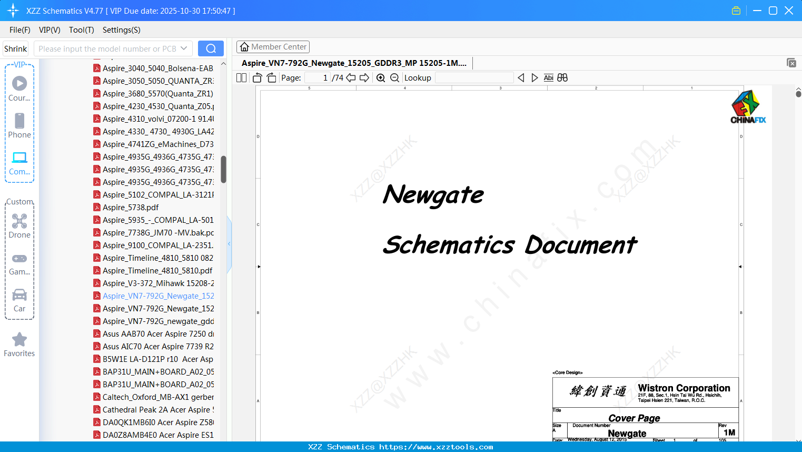
Task: Zoom in on the schematic
Action: [x=381, y=78]
